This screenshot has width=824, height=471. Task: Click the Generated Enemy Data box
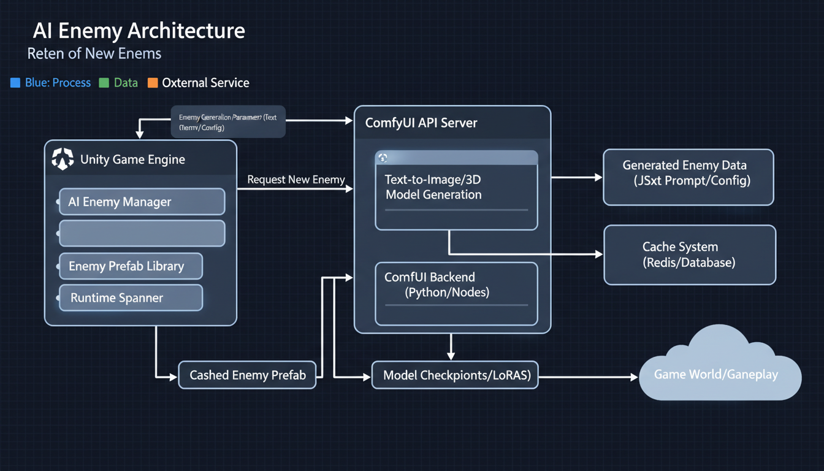688,177
